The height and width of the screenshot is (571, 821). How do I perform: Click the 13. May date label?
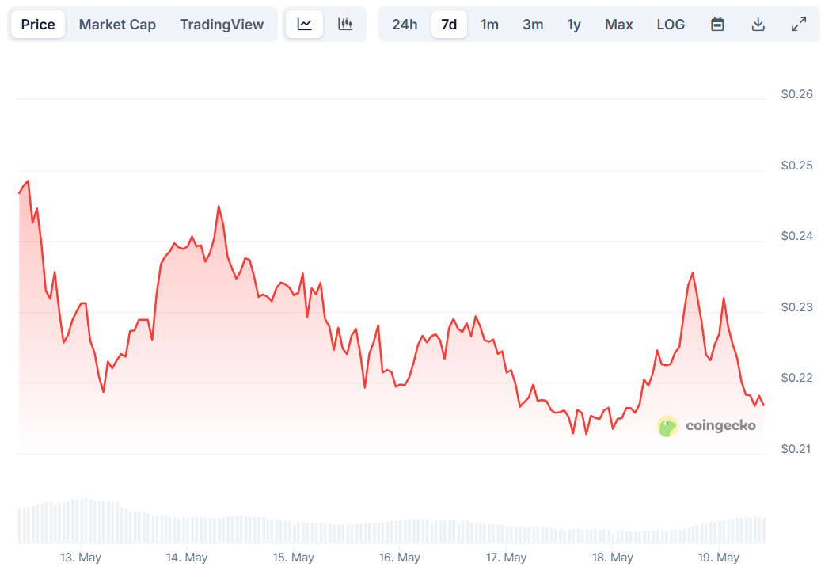coord(81,558)
